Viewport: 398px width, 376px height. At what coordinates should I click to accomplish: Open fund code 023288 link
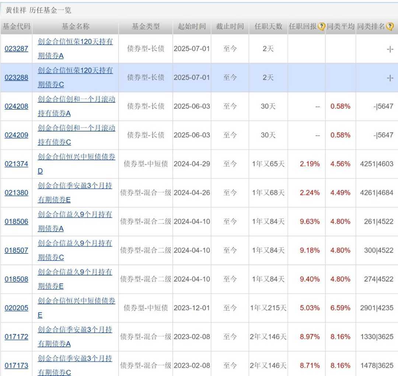point(16,78)
